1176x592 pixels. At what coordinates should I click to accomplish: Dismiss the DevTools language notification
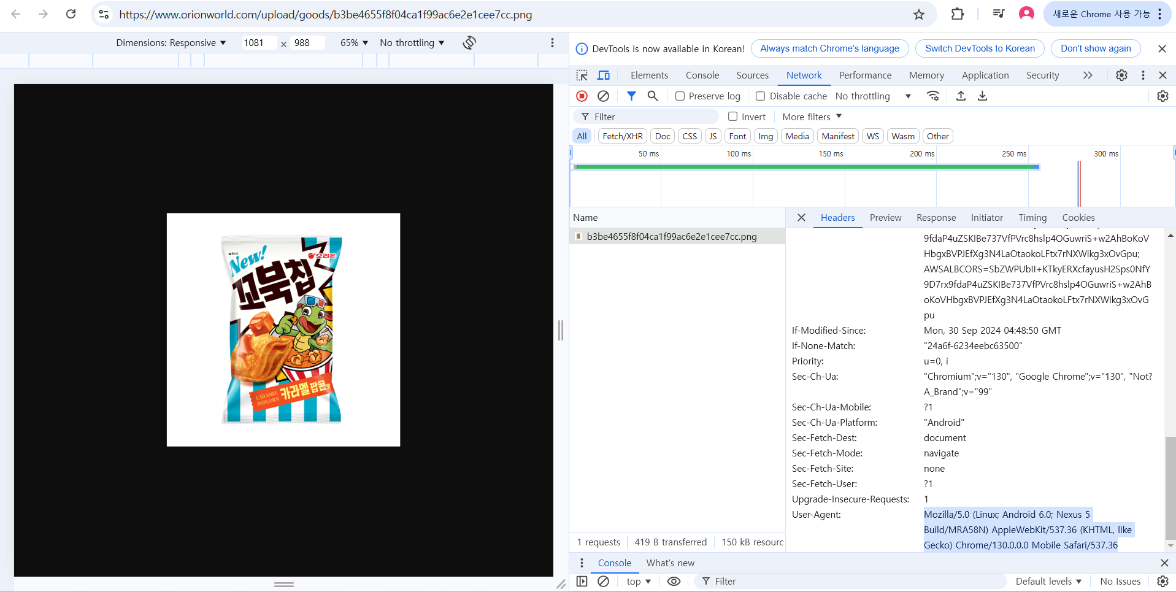coord(1162,48)
